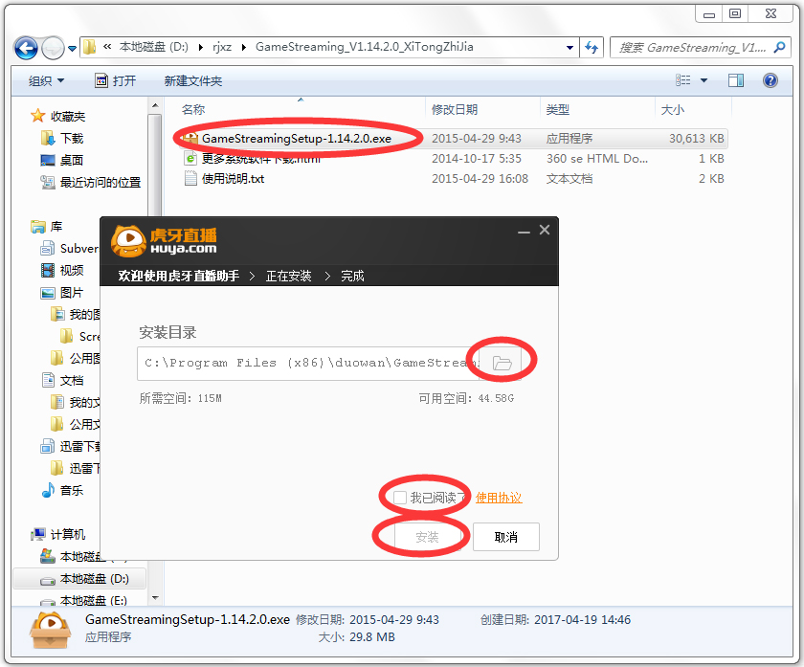Click the html file icon
804x667 pixels.
tap(190, 159)
